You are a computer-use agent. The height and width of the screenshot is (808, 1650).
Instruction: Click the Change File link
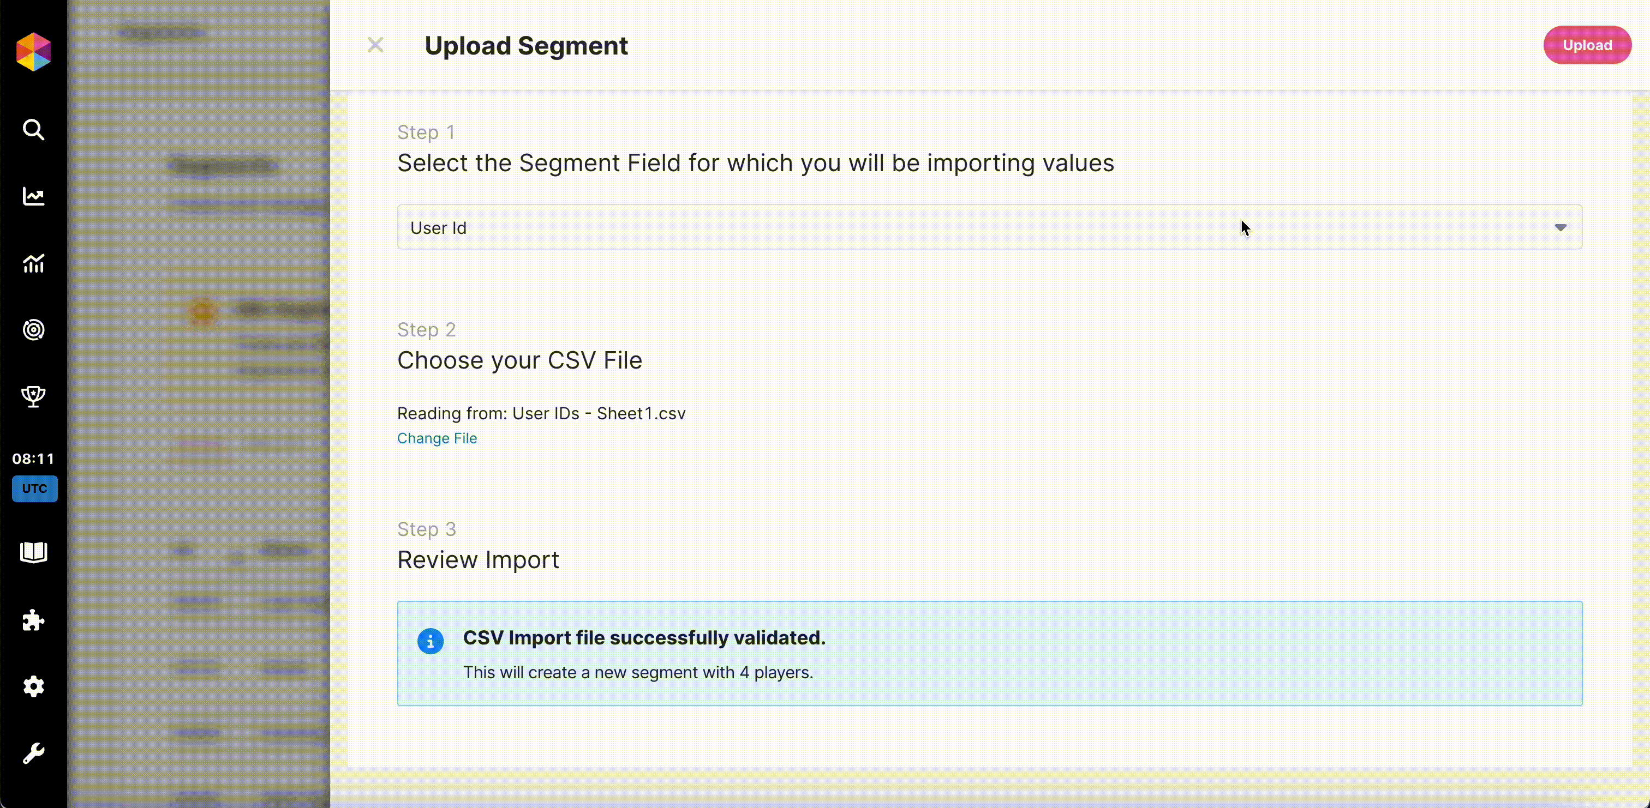437,438
